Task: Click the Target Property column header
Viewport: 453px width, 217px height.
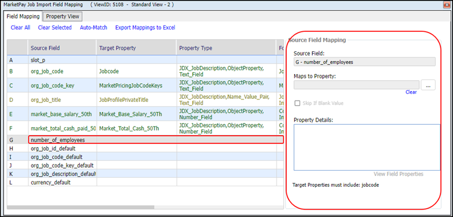Action: [137, 48]
